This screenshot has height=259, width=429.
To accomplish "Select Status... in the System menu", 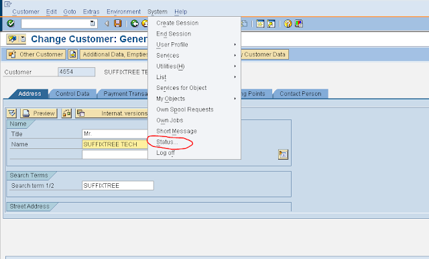I will tap(194, 142).
